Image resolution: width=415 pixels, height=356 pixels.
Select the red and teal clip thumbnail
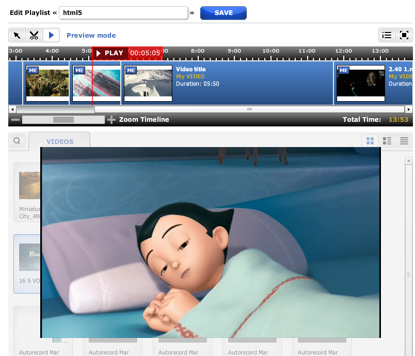(x=97, y=83)
